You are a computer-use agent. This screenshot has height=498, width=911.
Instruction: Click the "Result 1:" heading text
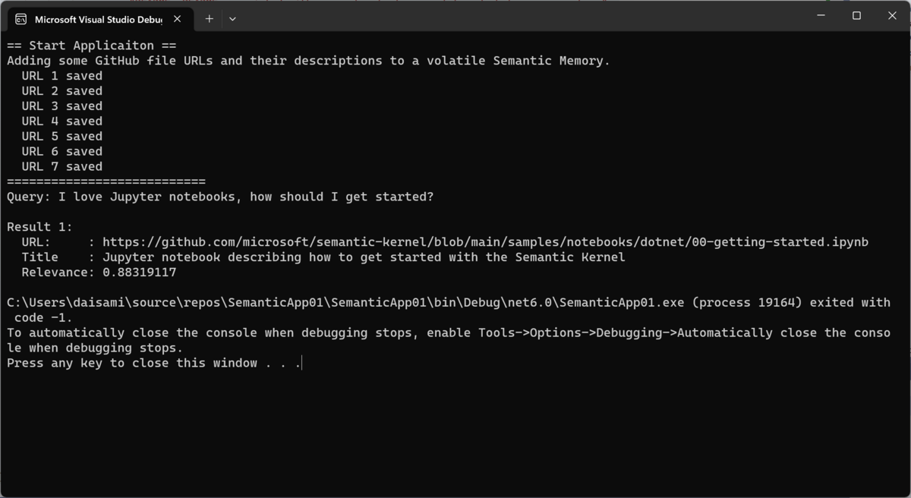(40, 227)
